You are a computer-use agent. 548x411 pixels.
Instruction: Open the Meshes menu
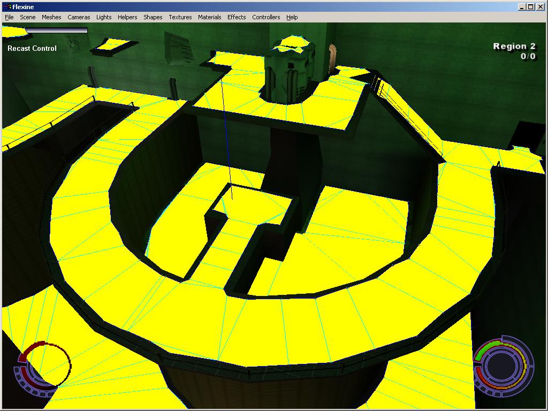click(x=51, y=17)
